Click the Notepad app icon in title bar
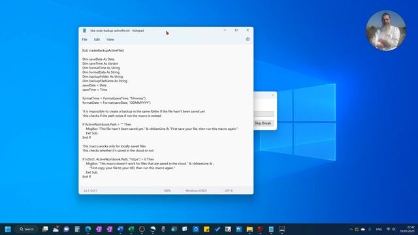 (x=84, y=31)
